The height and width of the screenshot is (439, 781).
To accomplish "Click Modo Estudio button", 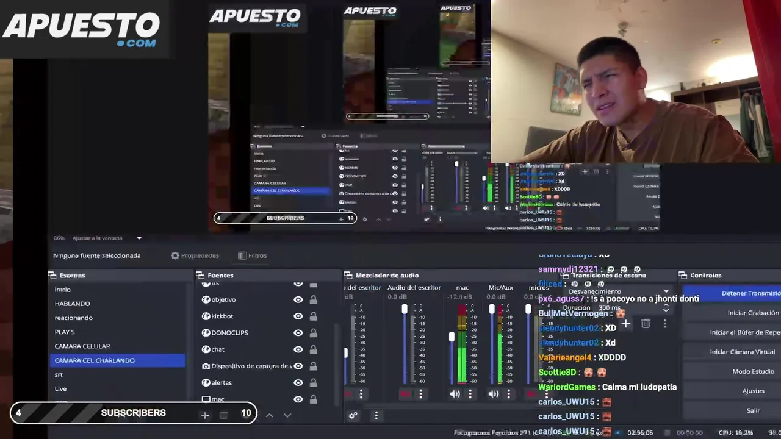I will point(732,371).
